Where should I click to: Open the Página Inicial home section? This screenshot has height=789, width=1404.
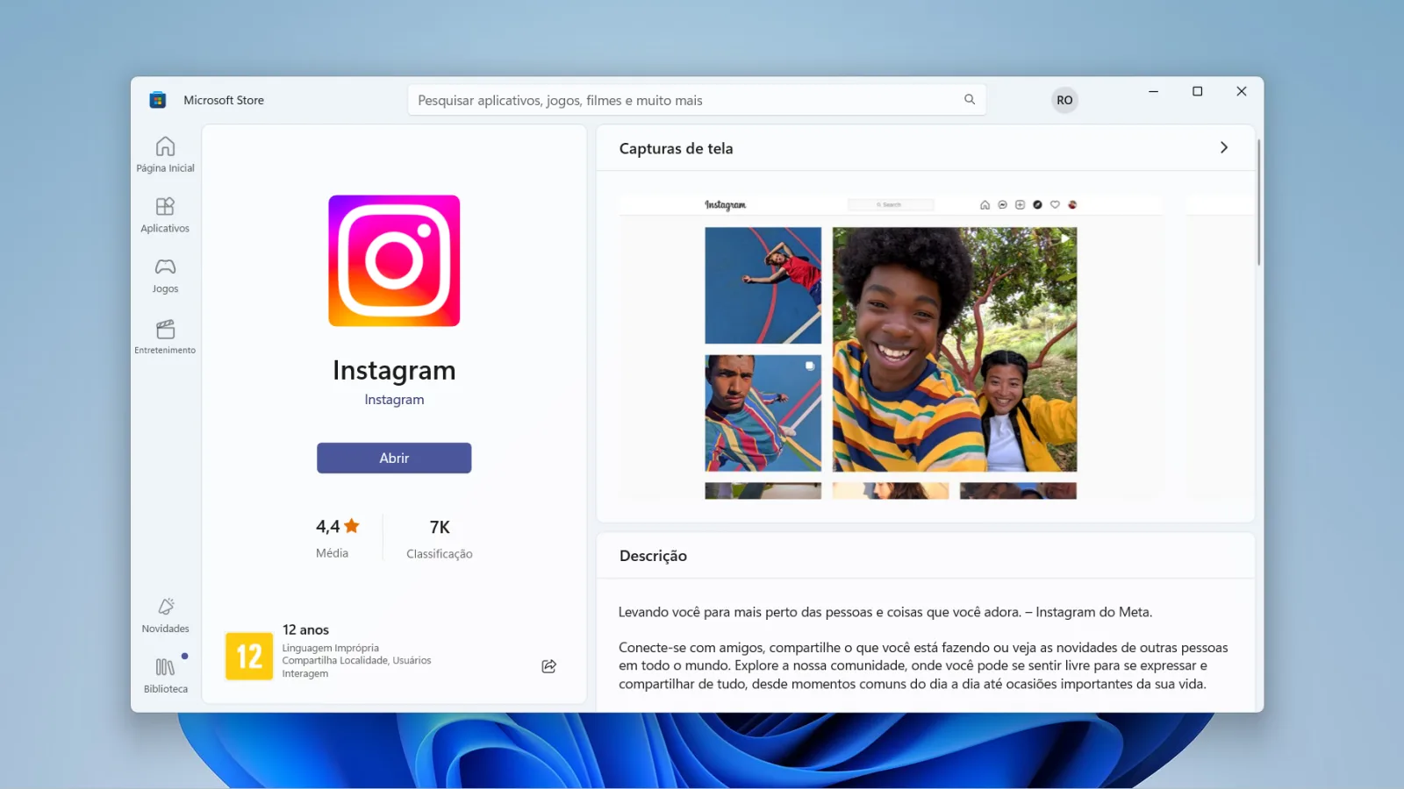tap(165, 155)
